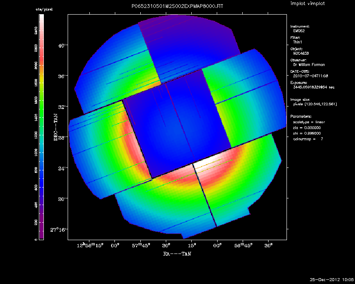Click the cts/pixel colorbar caption
Screen dimensions: 355x284
[44, 10]
